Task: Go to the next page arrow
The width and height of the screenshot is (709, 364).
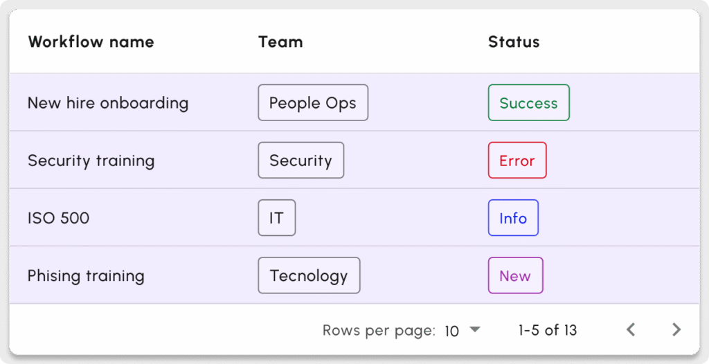Action: click(x=676, y=330)
